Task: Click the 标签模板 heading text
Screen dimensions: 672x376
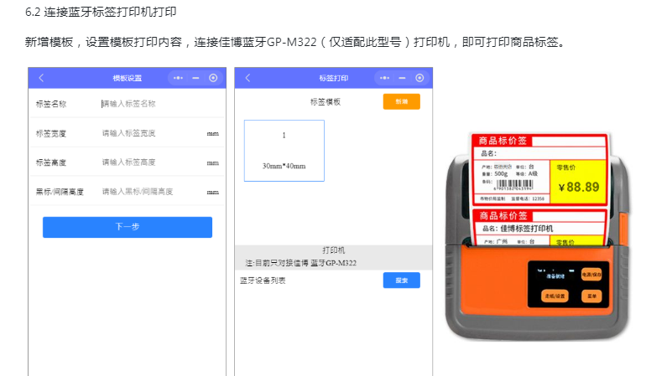Action: coord(326,102)
